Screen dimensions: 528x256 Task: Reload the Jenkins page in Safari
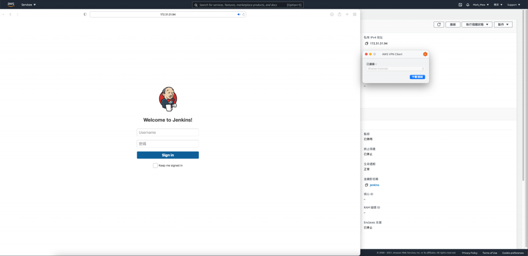243,14
